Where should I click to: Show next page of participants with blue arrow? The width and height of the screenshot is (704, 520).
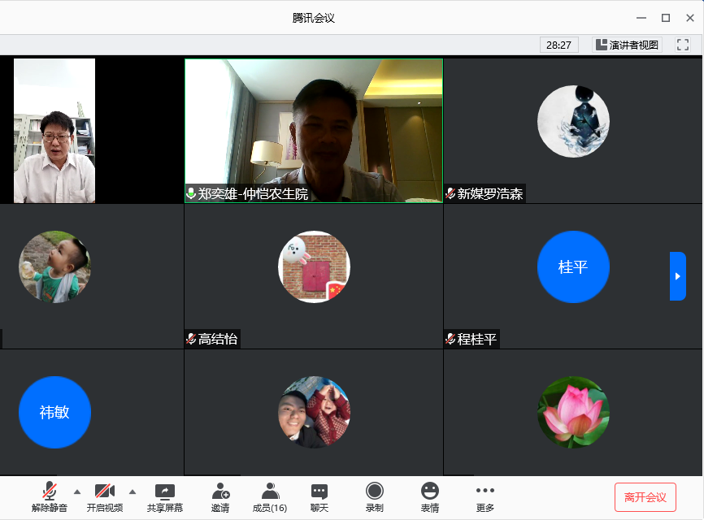click(x=677, y=276)
